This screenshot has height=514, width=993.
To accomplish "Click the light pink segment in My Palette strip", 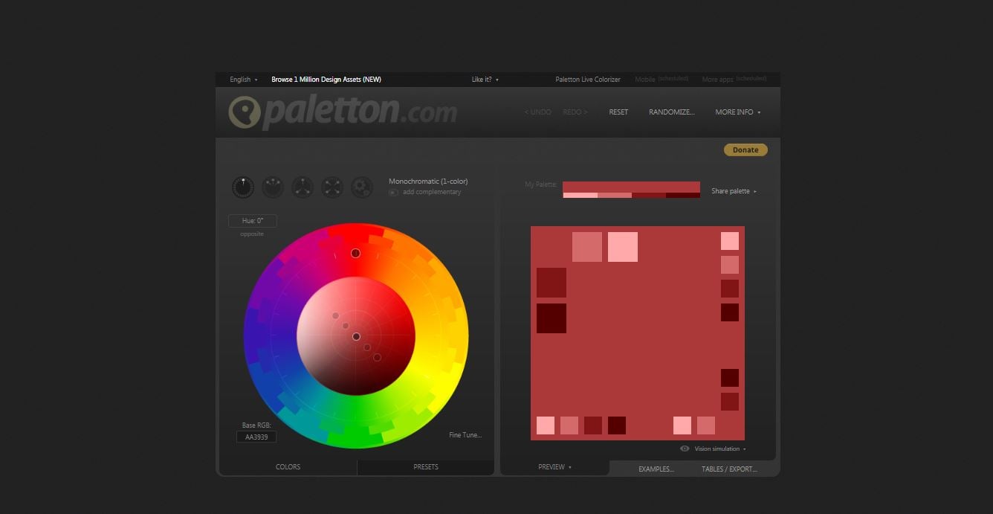I will [x=580, y=196].
